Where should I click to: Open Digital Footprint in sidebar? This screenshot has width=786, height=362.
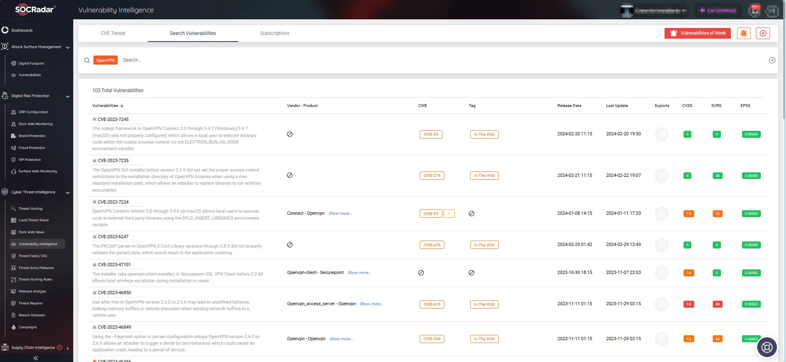click(x=31, y=63)
